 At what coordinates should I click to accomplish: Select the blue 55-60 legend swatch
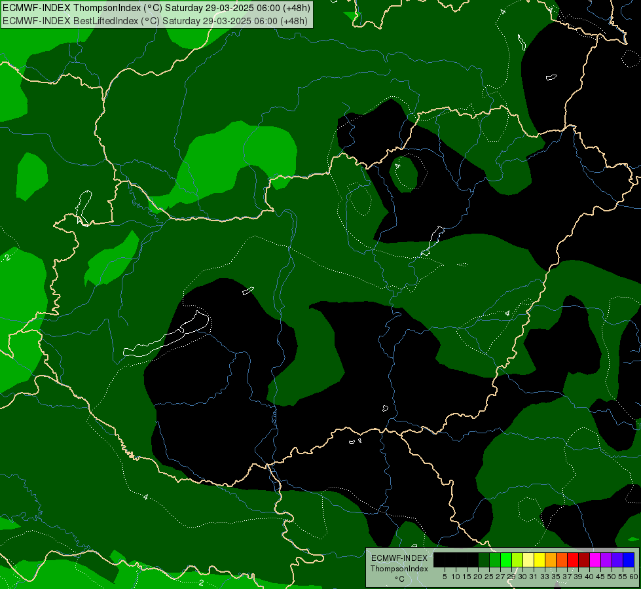629,560
